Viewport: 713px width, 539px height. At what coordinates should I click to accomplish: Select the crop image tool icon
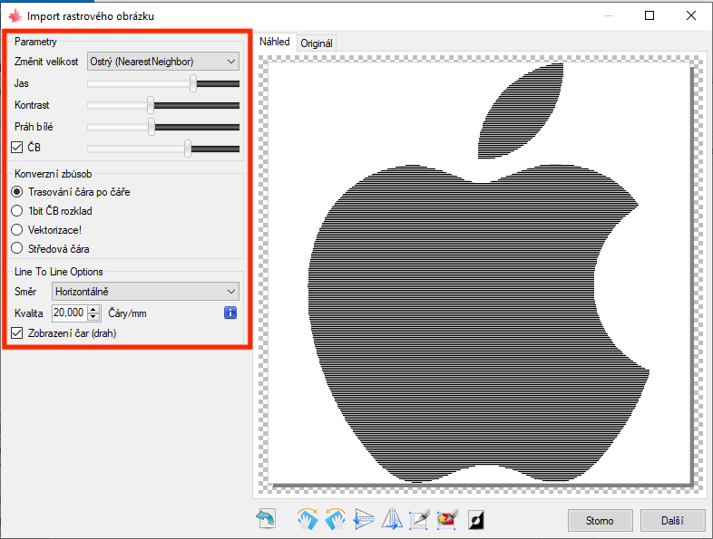coord(419,519)
